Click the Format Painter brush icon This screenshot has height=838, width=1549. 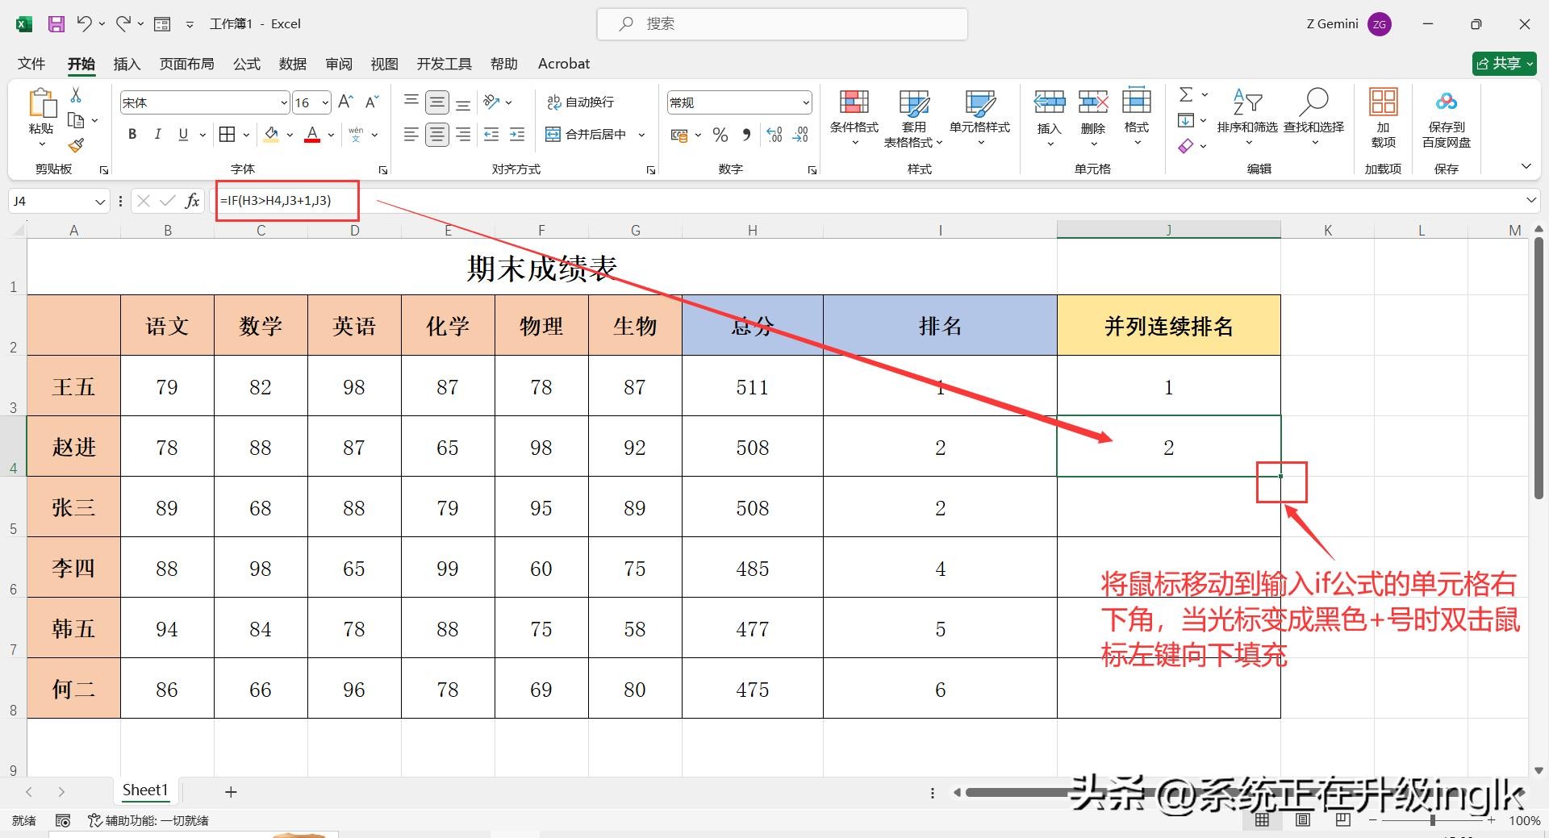(x=76, y=146)
